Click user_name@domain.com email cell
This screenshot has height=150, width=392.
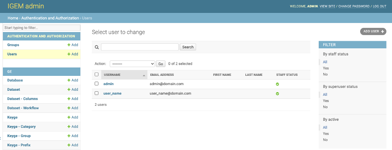pyautogui.click(x=170, y=93)
